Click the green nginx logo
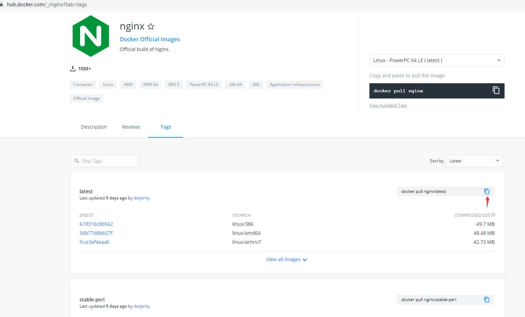This screenshot has width=525, height=317. click(91, 36)
